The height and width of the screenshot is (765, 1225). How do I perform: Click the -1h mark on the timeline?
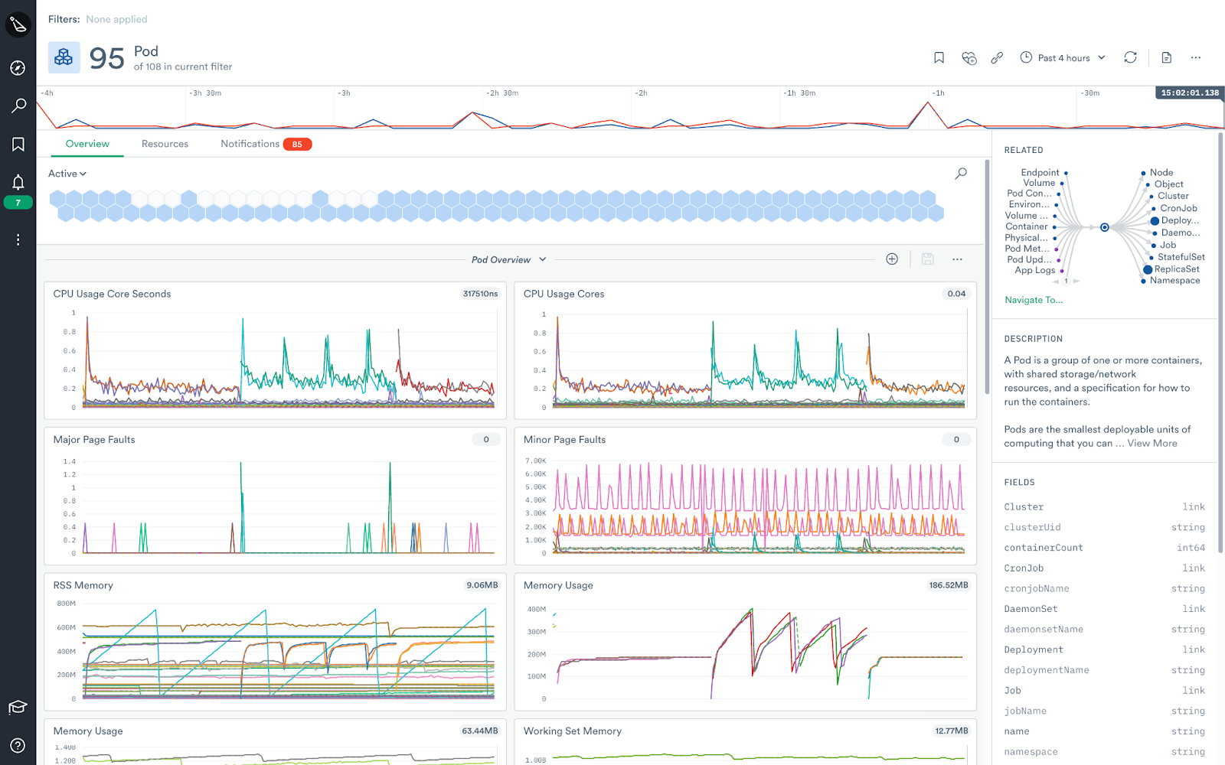[938, 93]
